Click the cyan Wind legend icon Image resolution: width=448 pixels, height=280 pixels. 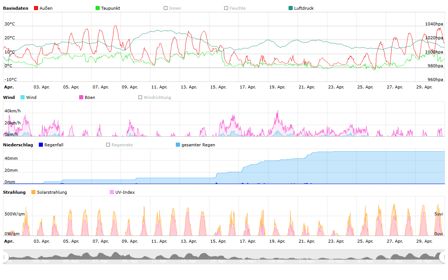22,97
